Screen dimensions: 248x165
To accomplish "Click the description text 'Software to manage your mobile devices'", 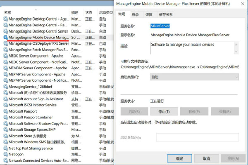I will pyautogui.click(x=183, y=45).
